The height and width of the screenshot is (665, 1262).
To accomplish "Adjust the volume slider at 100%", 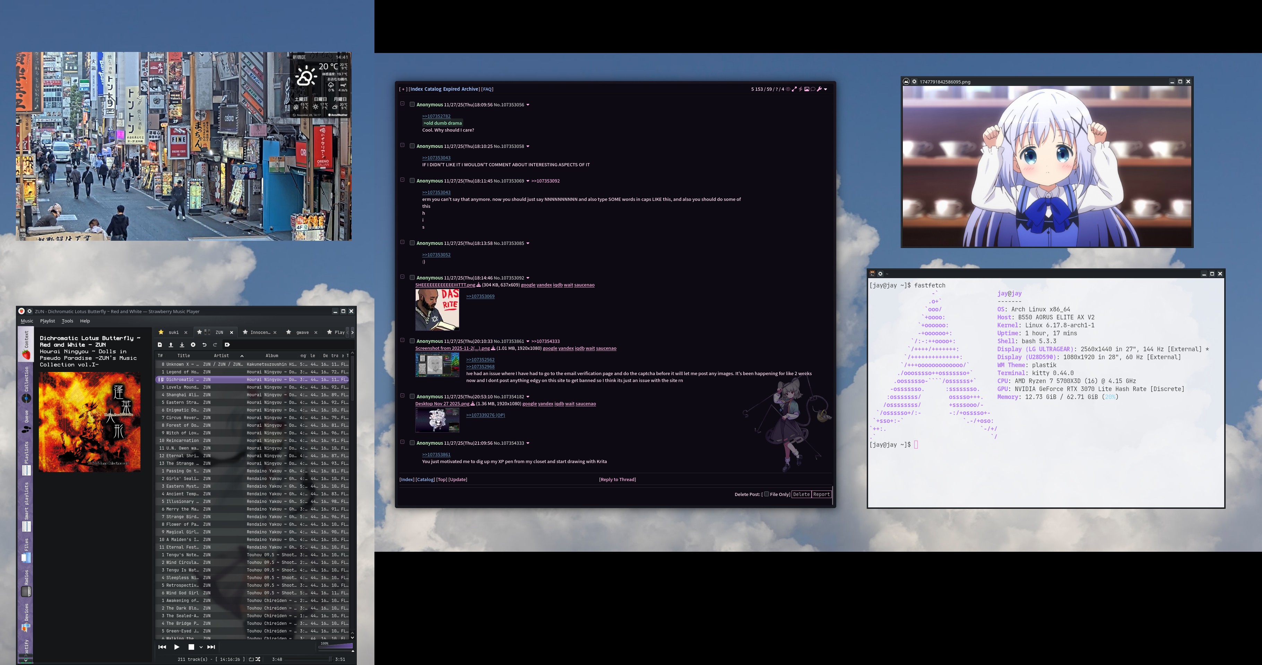I will [336, 646].
